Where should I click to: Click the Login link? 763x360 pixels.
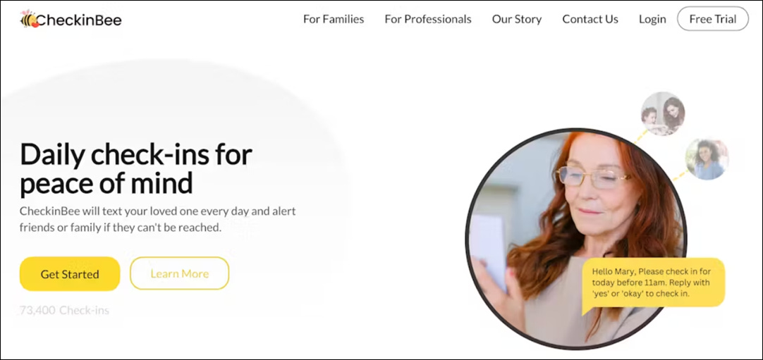[x=652, y=20]
